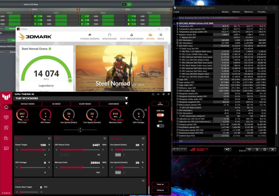Toggle Auto for Fan Speed (Sides)
This screenshot has width=279, height=196.
click(118, 155)
